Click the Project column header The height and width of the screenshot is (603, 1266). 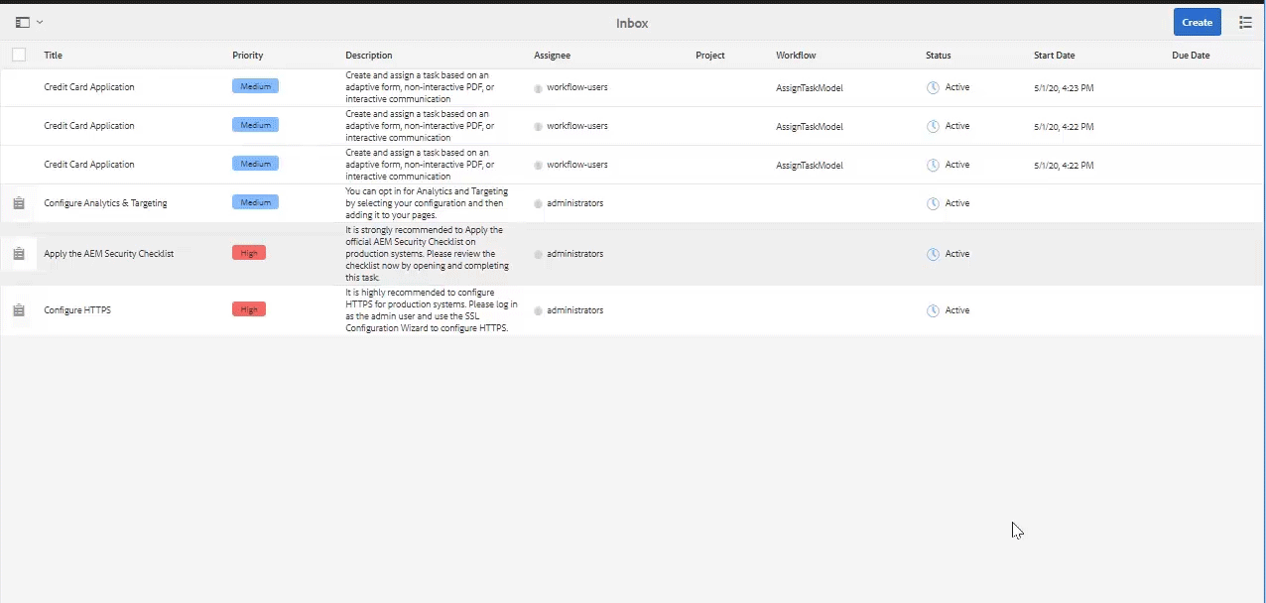tap(710, 56)
